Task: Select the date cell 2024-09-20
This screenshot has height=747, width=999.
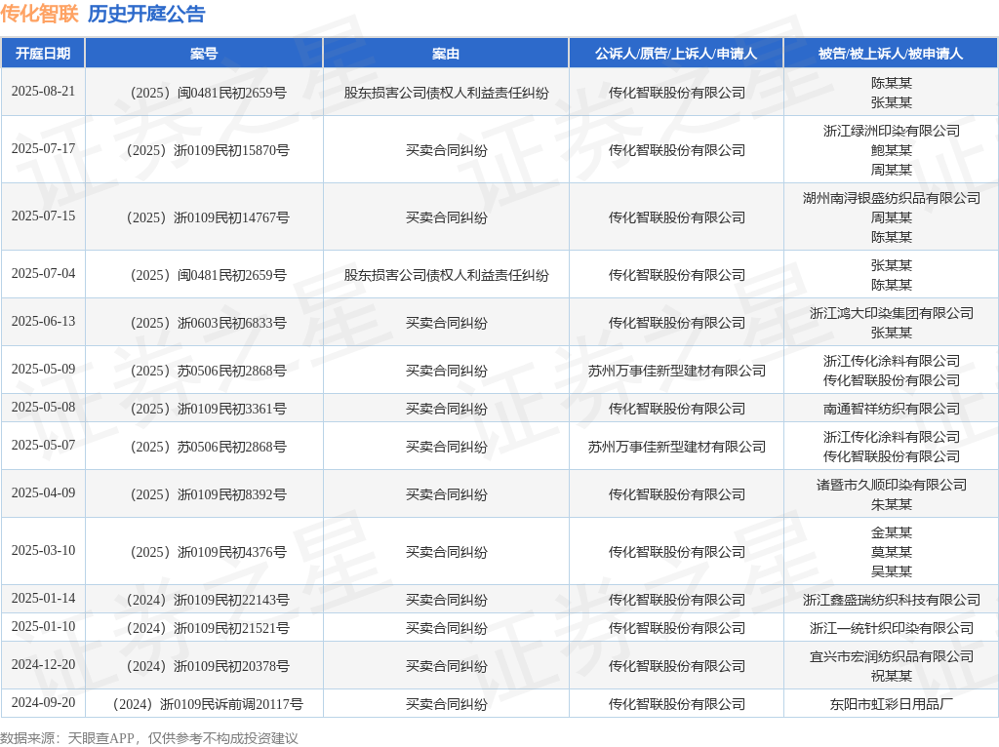Action: (x=43, y=702)
